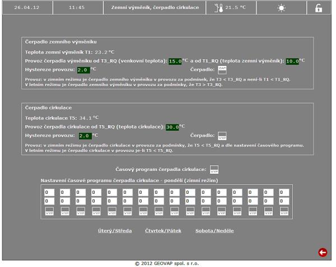Open the Úterý/Středa schedule page

click(x=113, y=231)
